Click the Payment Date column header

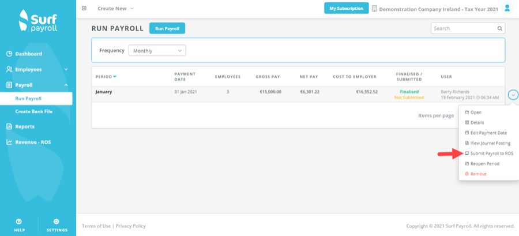point(185,77)
